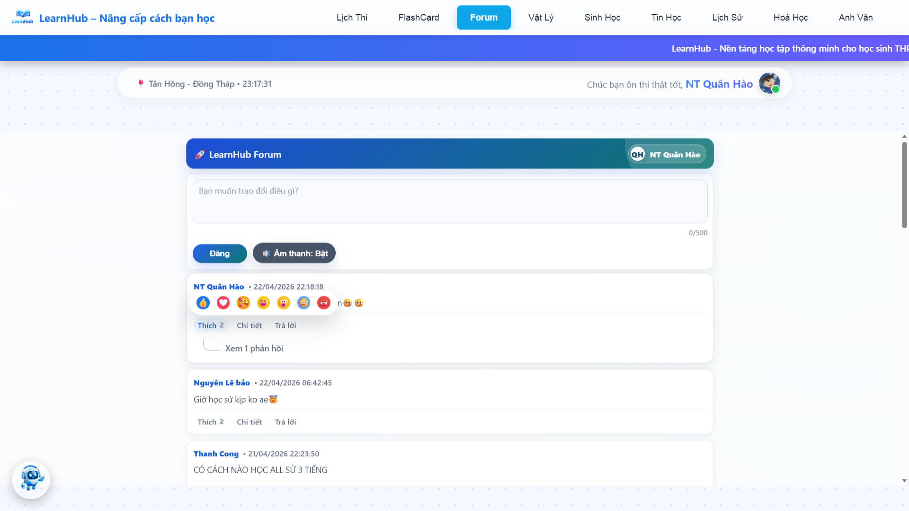Click the Đăng post button

click(x=220, y=254)
